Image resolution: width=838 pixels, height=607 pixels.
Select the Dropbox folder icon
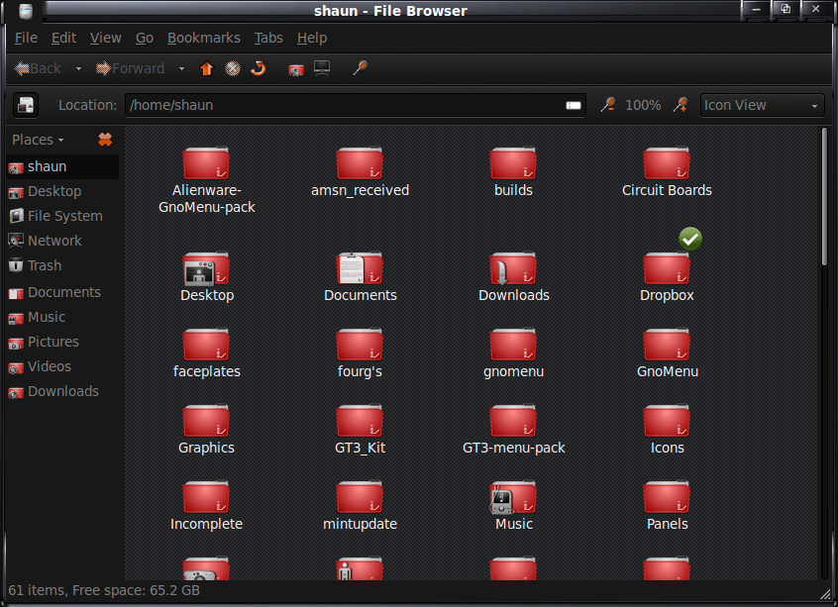[x=667, y=268]
